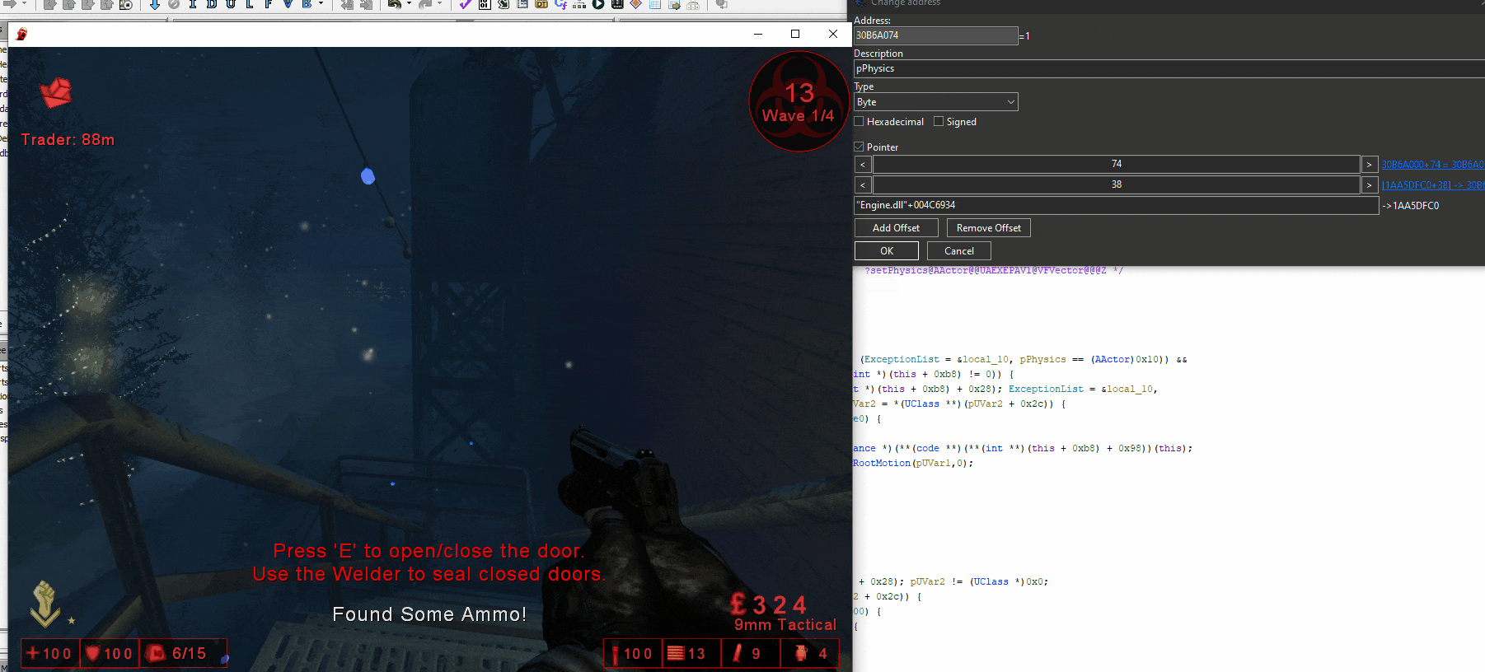Click the pPhysics Description field

coord(1169,69)
